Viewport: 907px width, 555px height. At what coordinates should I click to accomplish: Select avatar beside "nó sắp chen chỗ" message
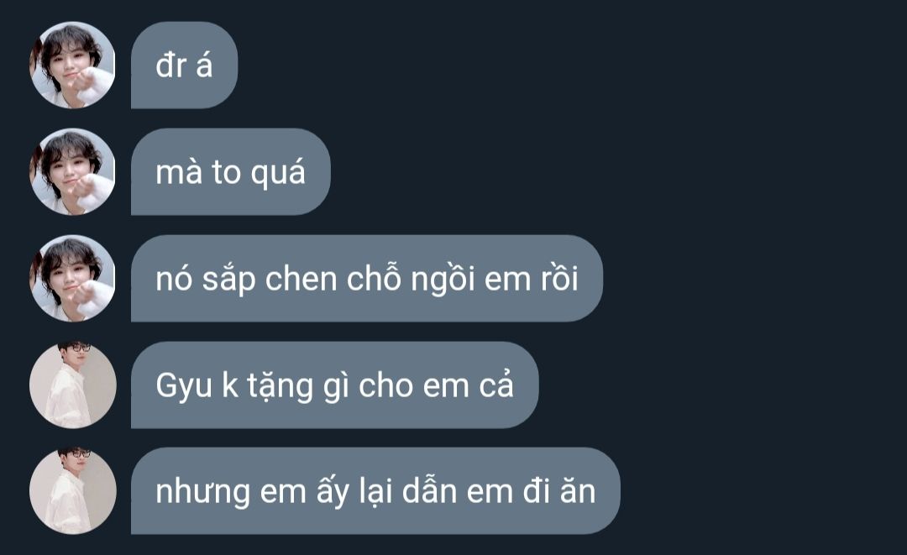(72, 278)
